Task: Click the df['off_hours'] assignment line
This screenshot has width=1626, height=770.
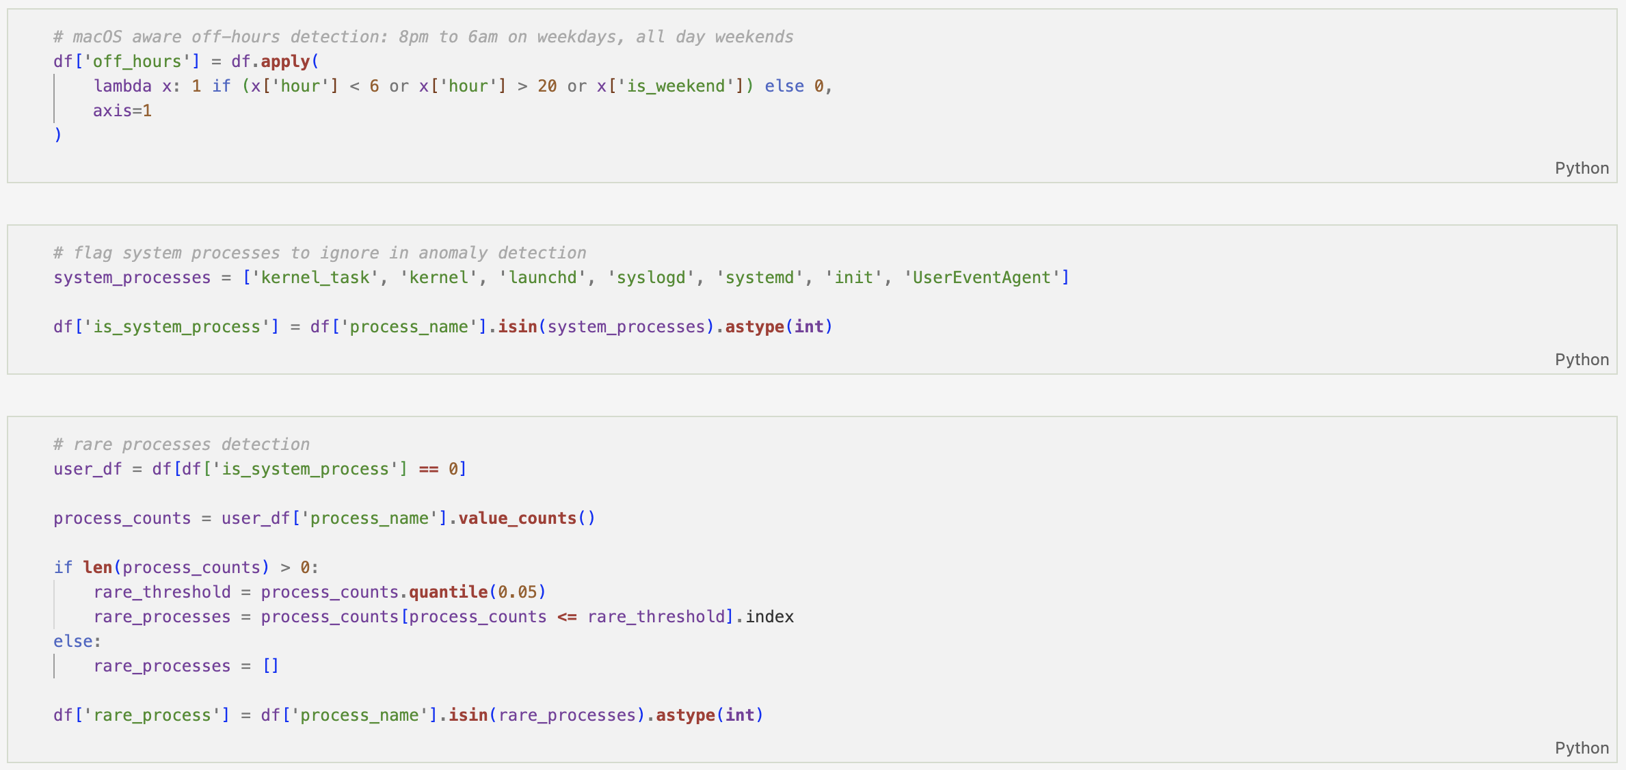Action: pos(185,62)
